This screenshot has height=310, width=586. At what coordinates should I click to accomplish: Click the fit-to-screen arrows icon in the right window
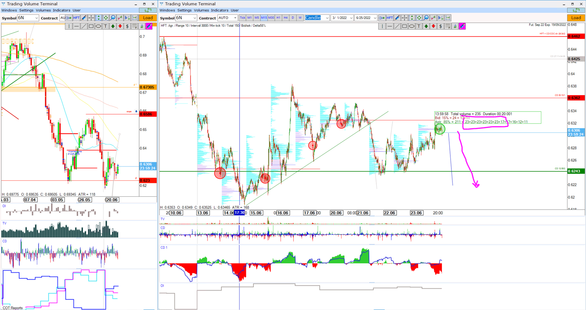(419, 18)
